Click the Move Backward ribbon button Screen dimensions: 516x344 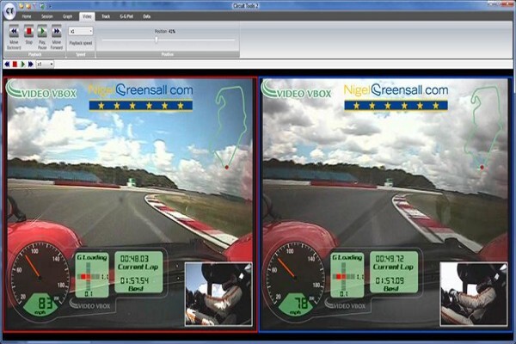pos(14,37)
